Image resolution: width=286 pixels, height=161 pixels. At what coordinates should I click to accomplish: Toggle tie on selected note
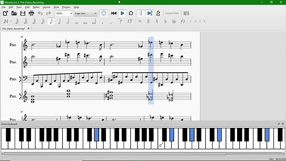(120, 21)
